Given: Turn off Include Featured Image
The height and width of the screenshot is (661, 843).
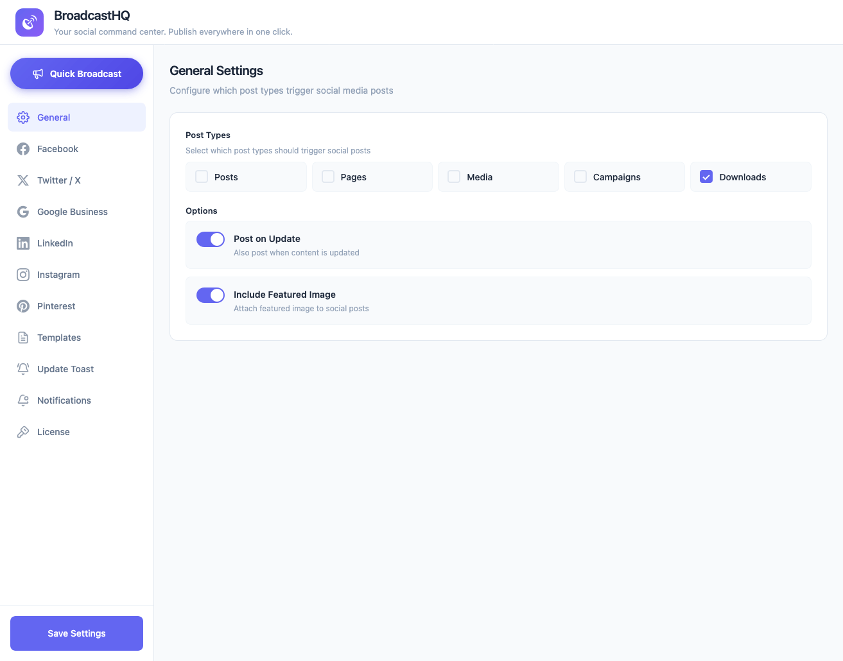Looking at the screenshot, I should tap(210, 295).
